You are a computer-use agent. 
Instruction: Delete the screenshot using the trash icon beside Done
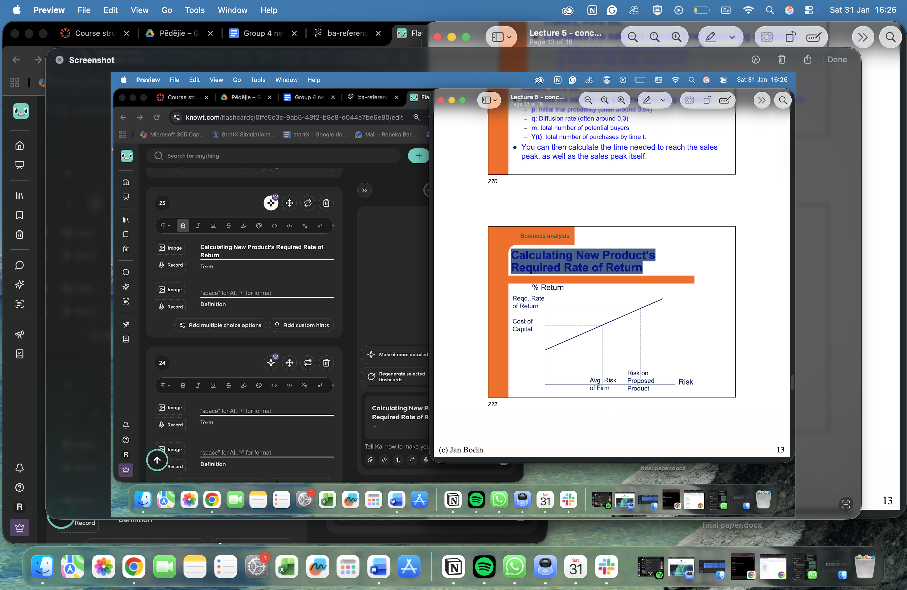[782, 60]
